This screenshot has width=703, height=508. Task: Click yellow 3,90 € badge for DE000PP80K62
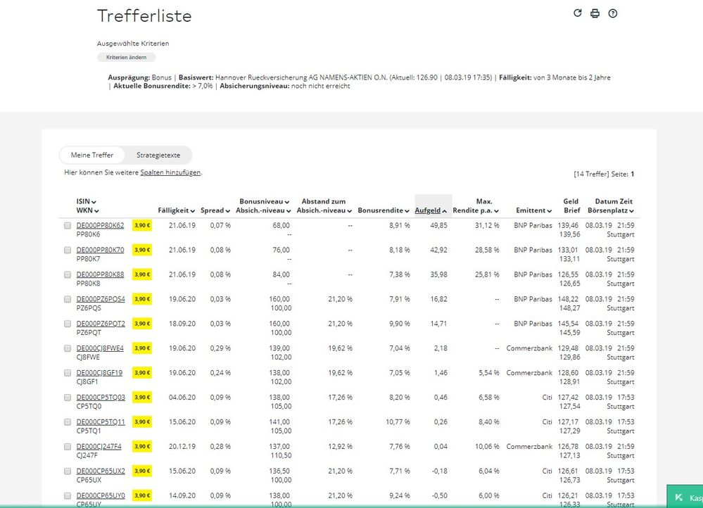(142, 225)
